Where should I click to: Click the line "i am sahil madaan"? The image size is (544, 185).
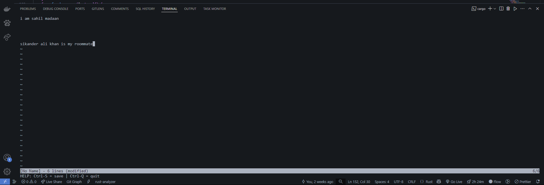(39, 18)
